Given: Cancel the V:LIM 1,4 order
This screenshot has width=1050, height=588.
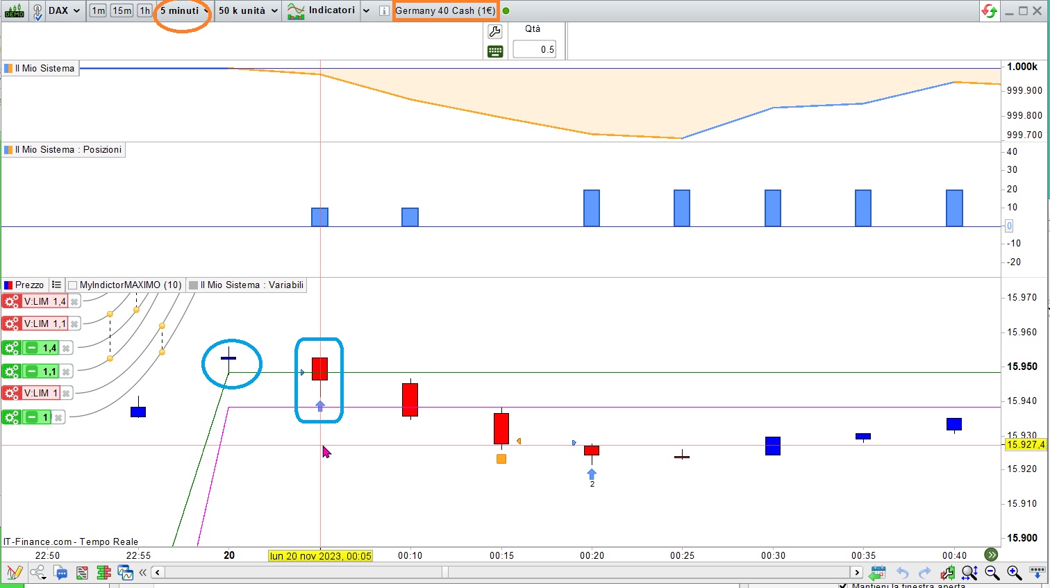Looking at the screenshot, I should pyautogui.click(x=74, y=301).
